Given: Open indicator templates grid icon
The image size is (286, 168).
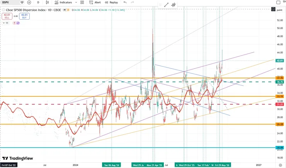Looking at the screenshot, I should click(x=82, y=2).
